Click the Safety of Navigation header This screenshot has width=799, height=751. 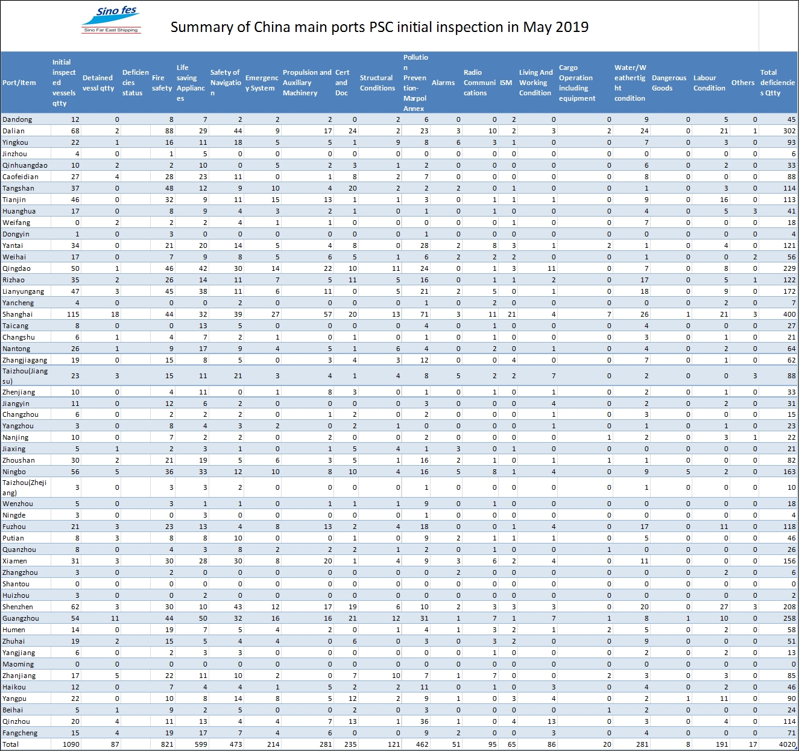[x=226, y=83]
